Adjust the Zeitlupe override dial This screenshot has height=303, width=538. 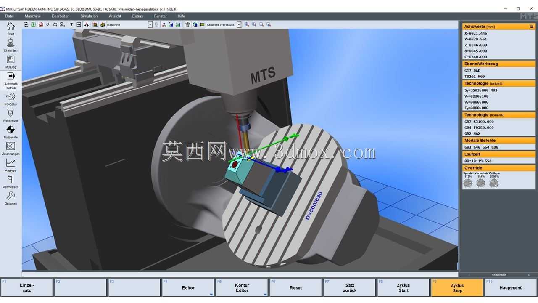(494, 183)
